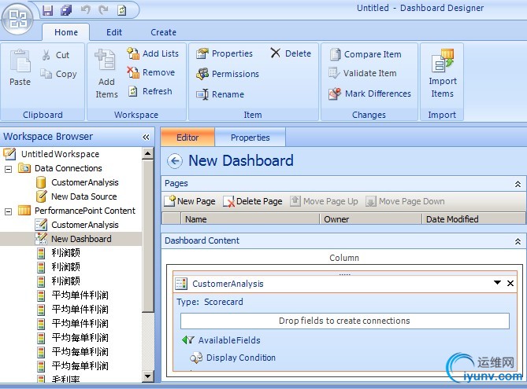Select New Data Source in tree
Viewport: 527px width, 389px height.
click(x=84, y=196)
